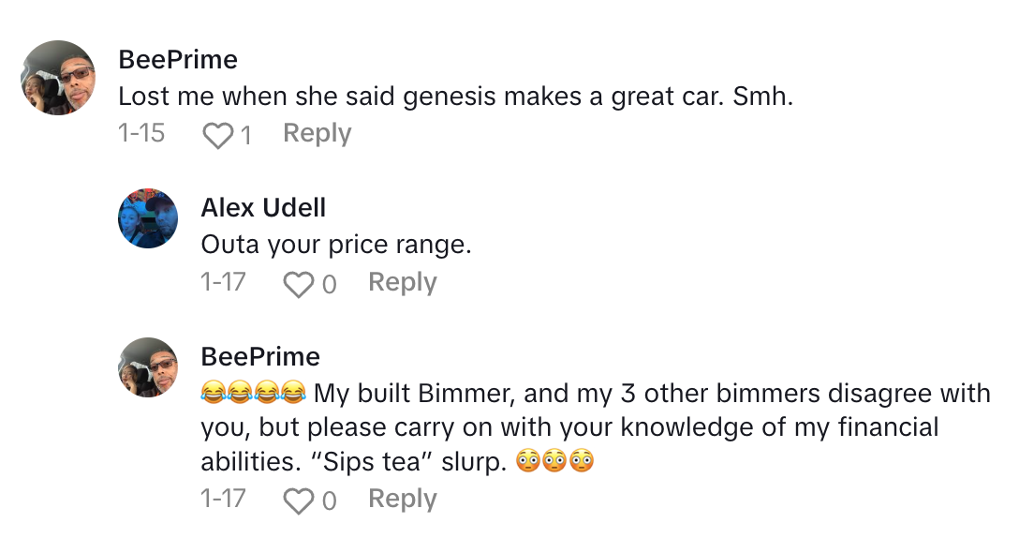Reply to BeePrime's genesis comment

(x=317, y=134)
